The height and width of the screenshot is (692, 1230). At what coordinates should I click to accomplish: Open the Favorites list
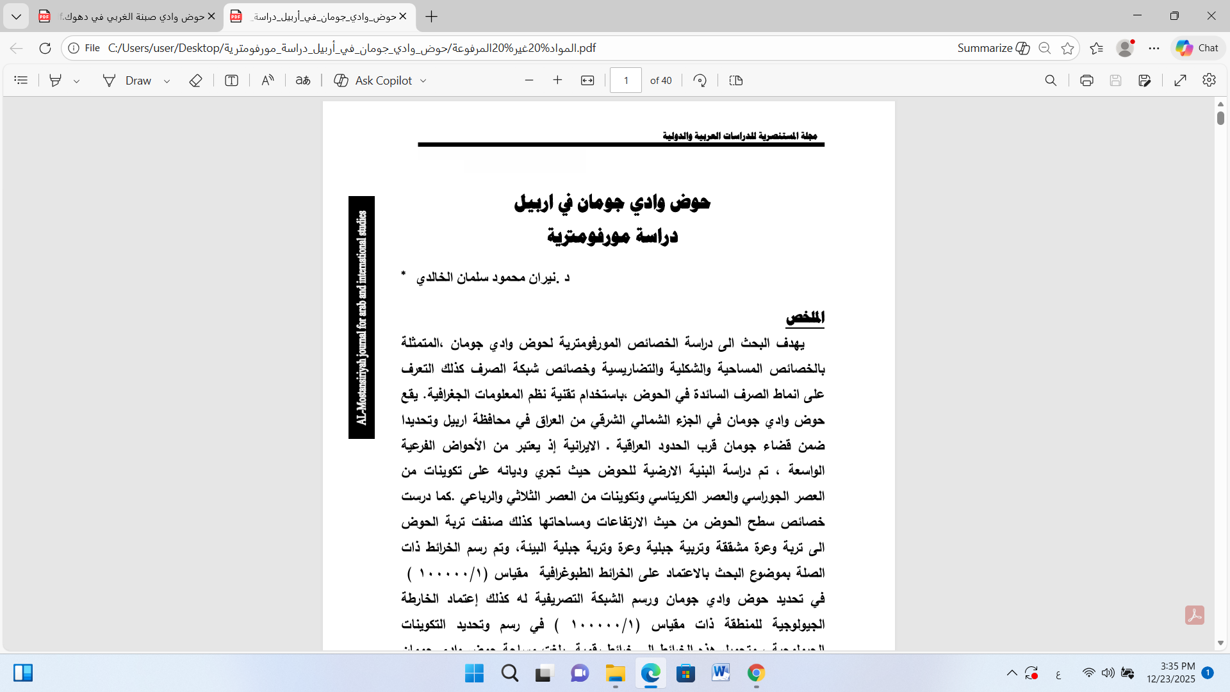coord(1097,48)
